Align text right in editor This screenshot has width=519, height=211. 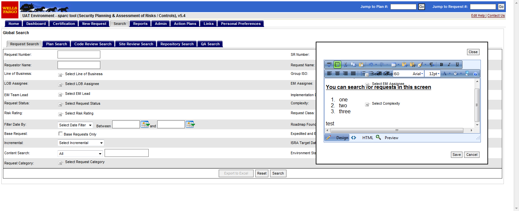coord(345,74)
